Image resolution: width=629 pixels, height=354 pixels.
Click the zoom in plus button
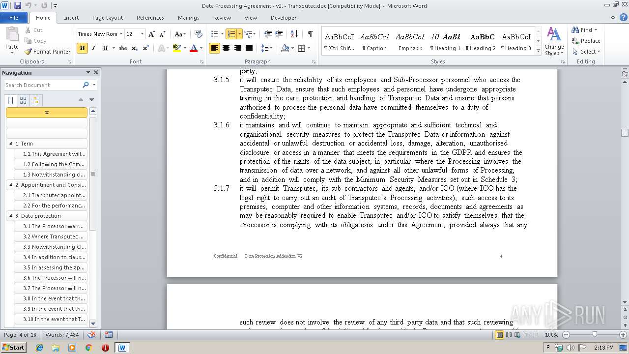(x=623, y=335)
